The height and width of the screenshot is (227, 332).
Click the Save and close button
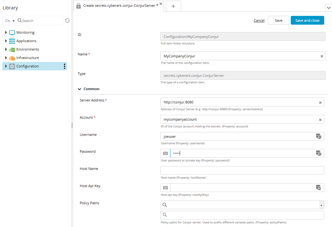point(307,20)
